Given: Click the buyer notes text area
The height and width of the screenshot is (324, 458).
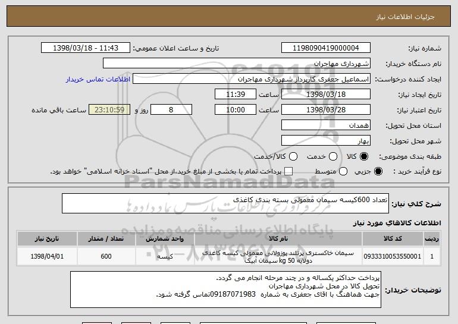Looking at the screenshot, I should 225,290.
